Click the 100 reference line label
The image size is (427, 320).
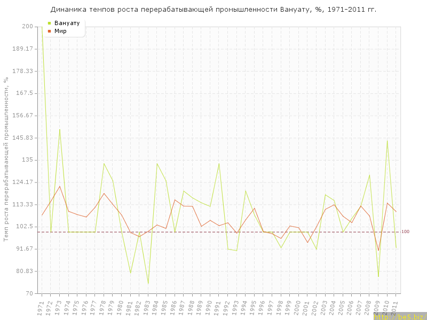coord(405,232)
